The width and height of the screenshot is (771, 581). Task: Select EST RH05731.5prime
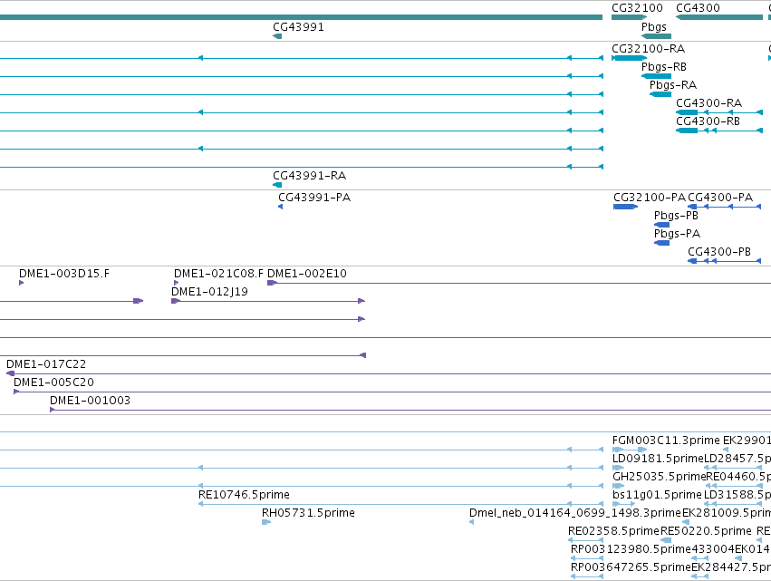(x=266, y=522)
